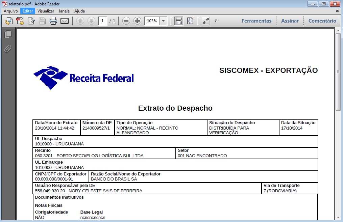
Task: Click the Create PDF online icon
Action: click(x=20, y=21)
